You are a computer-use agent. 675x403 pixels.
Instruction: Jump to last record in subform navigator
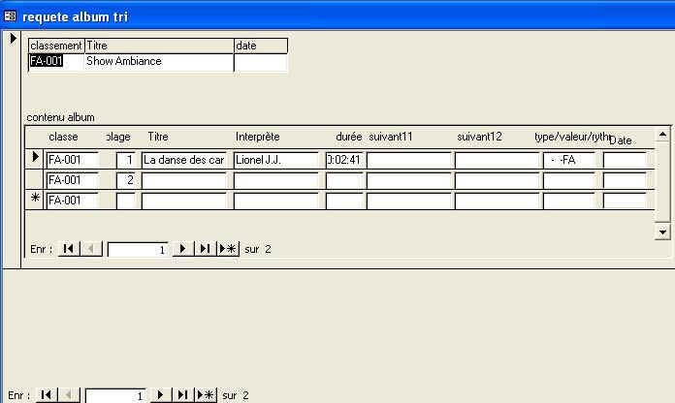[x=205, y=249]
